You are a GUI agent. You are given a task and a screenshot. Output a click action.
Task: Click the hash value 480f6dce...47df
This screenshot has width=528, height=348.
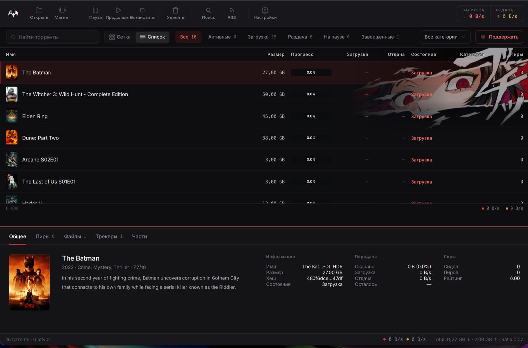tap(324, 278)
